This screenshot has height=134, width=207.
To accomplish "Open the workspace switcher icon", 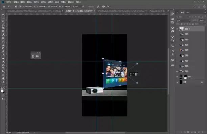I will (x=199, y=7).
